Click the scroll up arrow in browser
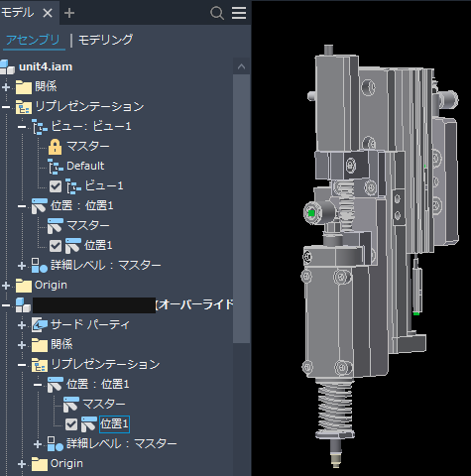 tap(241, 66)
